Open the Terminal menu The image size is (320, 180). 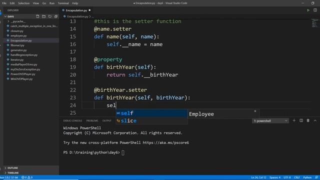coord(63,3)
